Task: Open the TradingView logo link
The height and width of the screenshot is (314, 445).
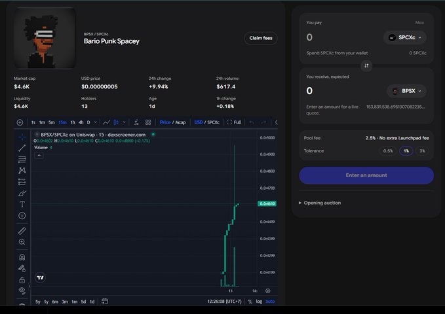Action: (40, 277)
